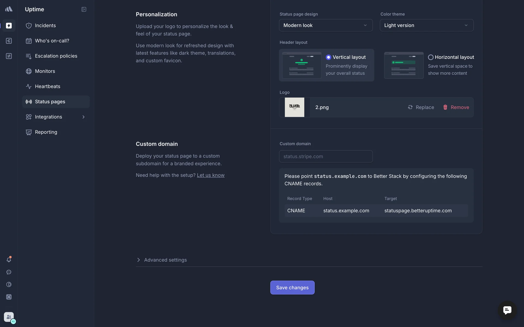Expand the Integrations submenu chevron
Image resolution: width=524 pixels, height=327 pixels.
point(84,117)
